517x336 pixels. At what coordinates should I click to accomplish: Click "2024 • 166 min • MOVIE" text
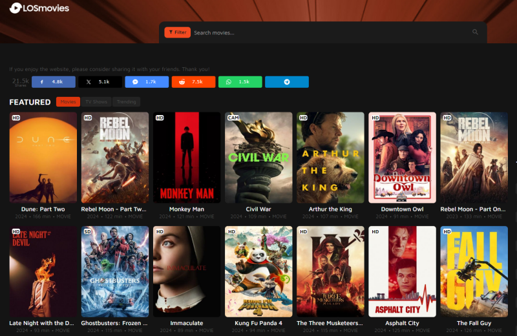[x=43, y=216]
